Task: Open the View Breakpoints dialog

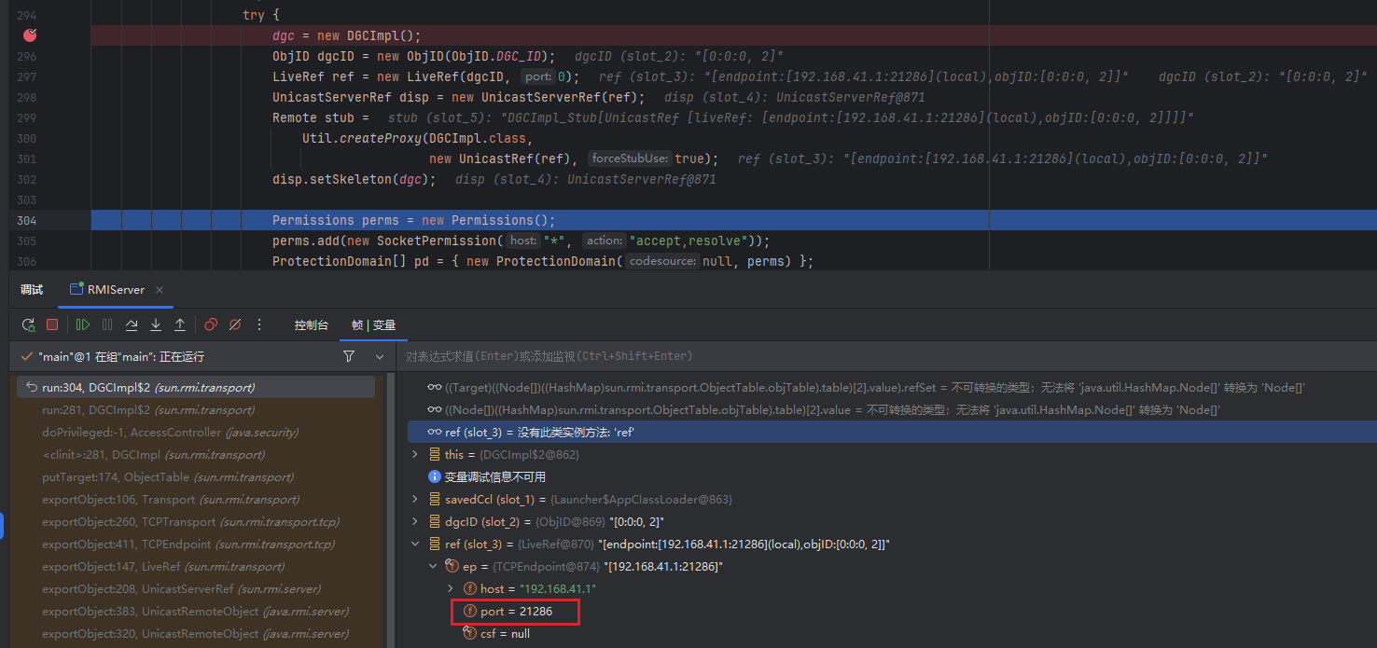Action: click(x=211, y=324)
